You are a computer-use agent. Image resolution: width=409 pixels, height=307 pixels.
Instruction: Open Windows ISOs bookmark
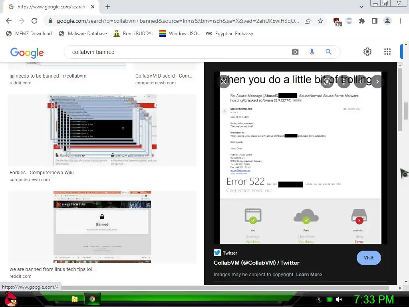(179, 34)
